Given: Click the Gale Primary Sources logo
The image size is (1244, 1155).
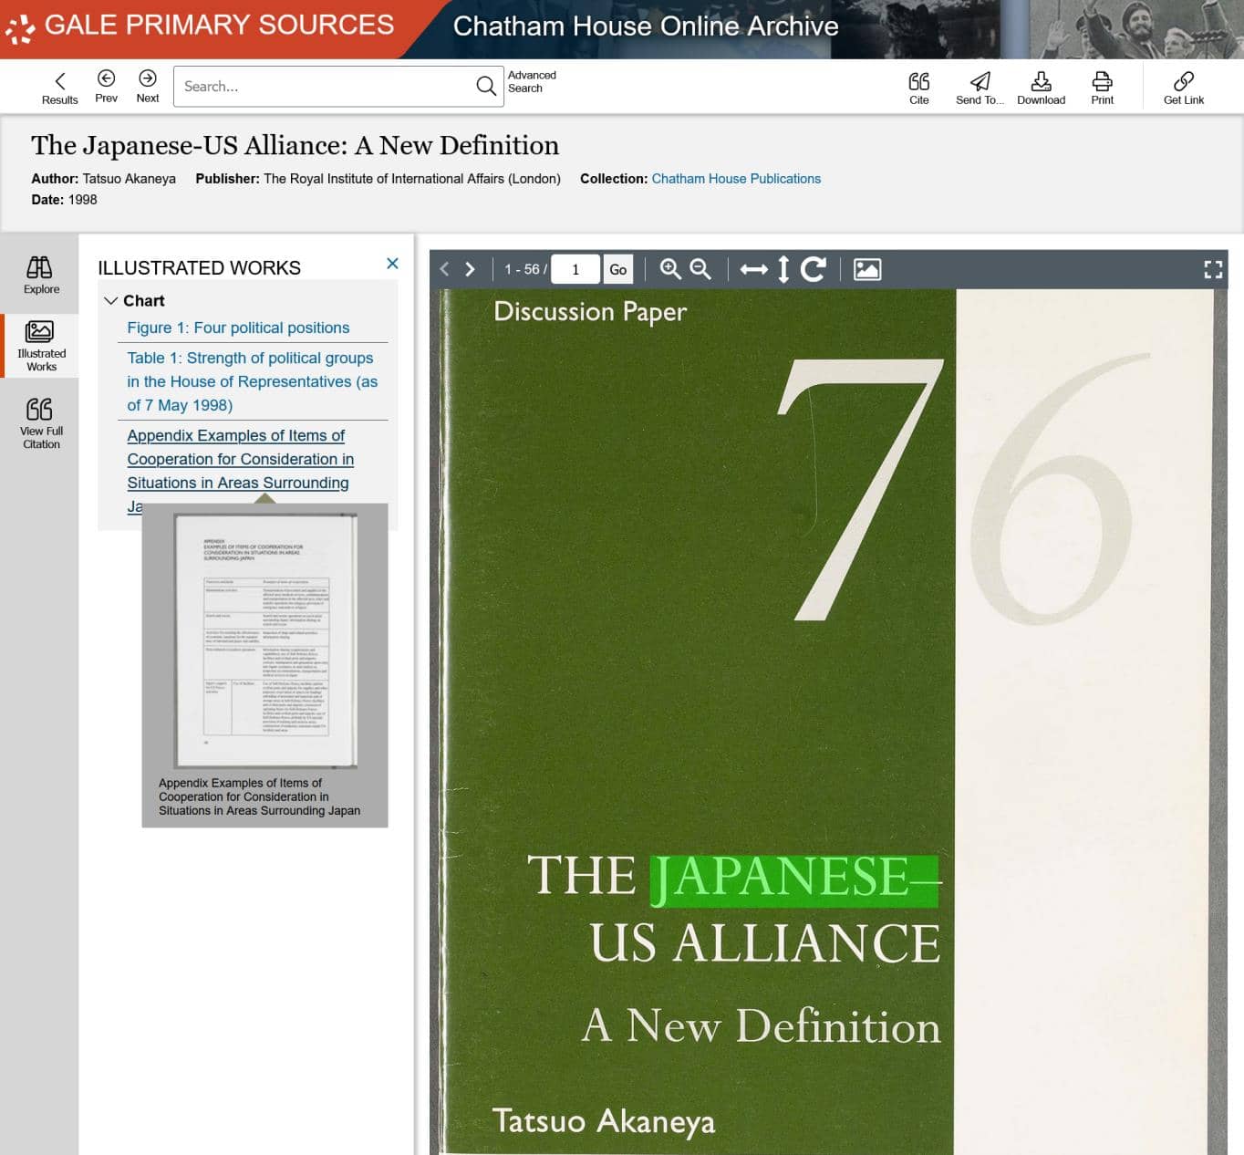Looking at the screenshot, I should coord(201,26).
